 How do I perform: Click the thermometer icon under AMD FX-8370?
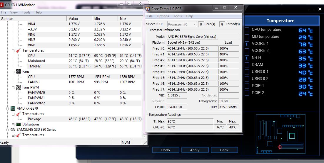(x=19, y=114)
